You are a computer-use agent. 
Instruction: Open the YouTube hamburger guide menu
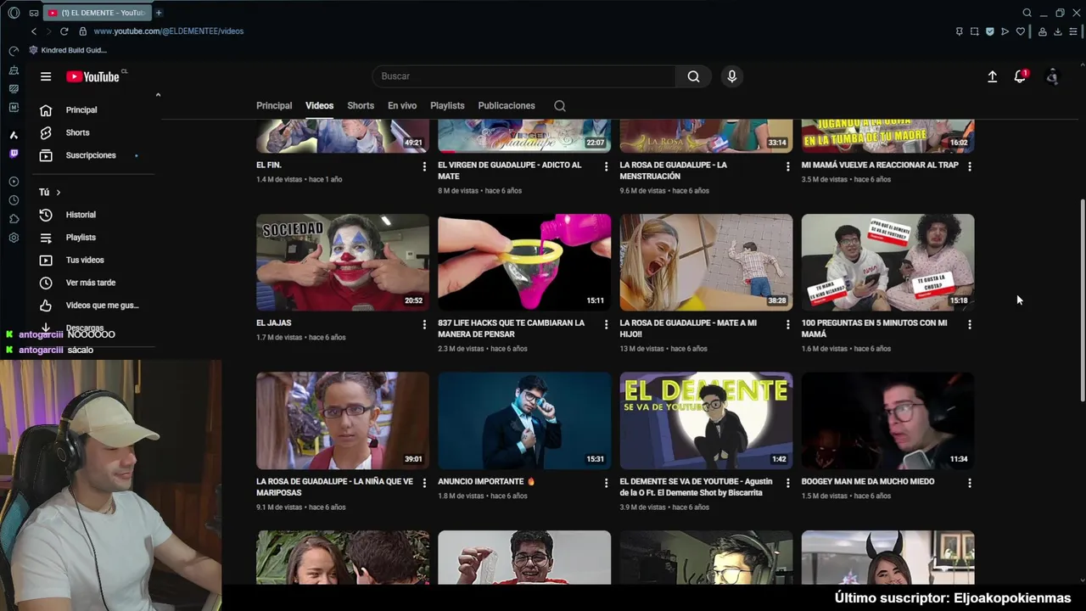(46, 76)
